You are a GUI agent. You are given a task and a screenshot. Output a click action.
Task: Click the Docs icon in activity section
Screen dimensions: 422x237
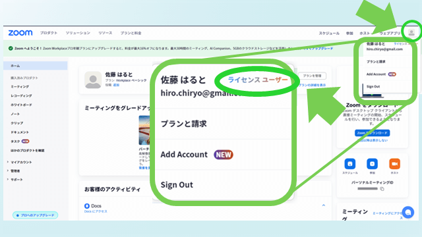pos(87,206)
